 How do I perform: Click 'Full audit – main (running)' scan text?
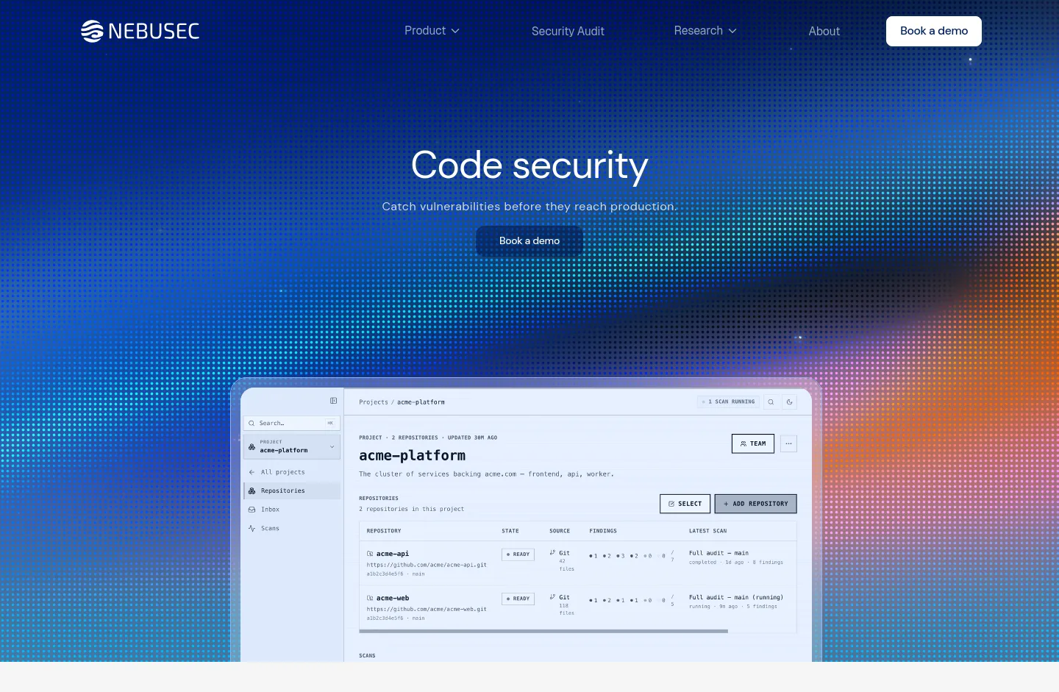click(x=736, y=597)
